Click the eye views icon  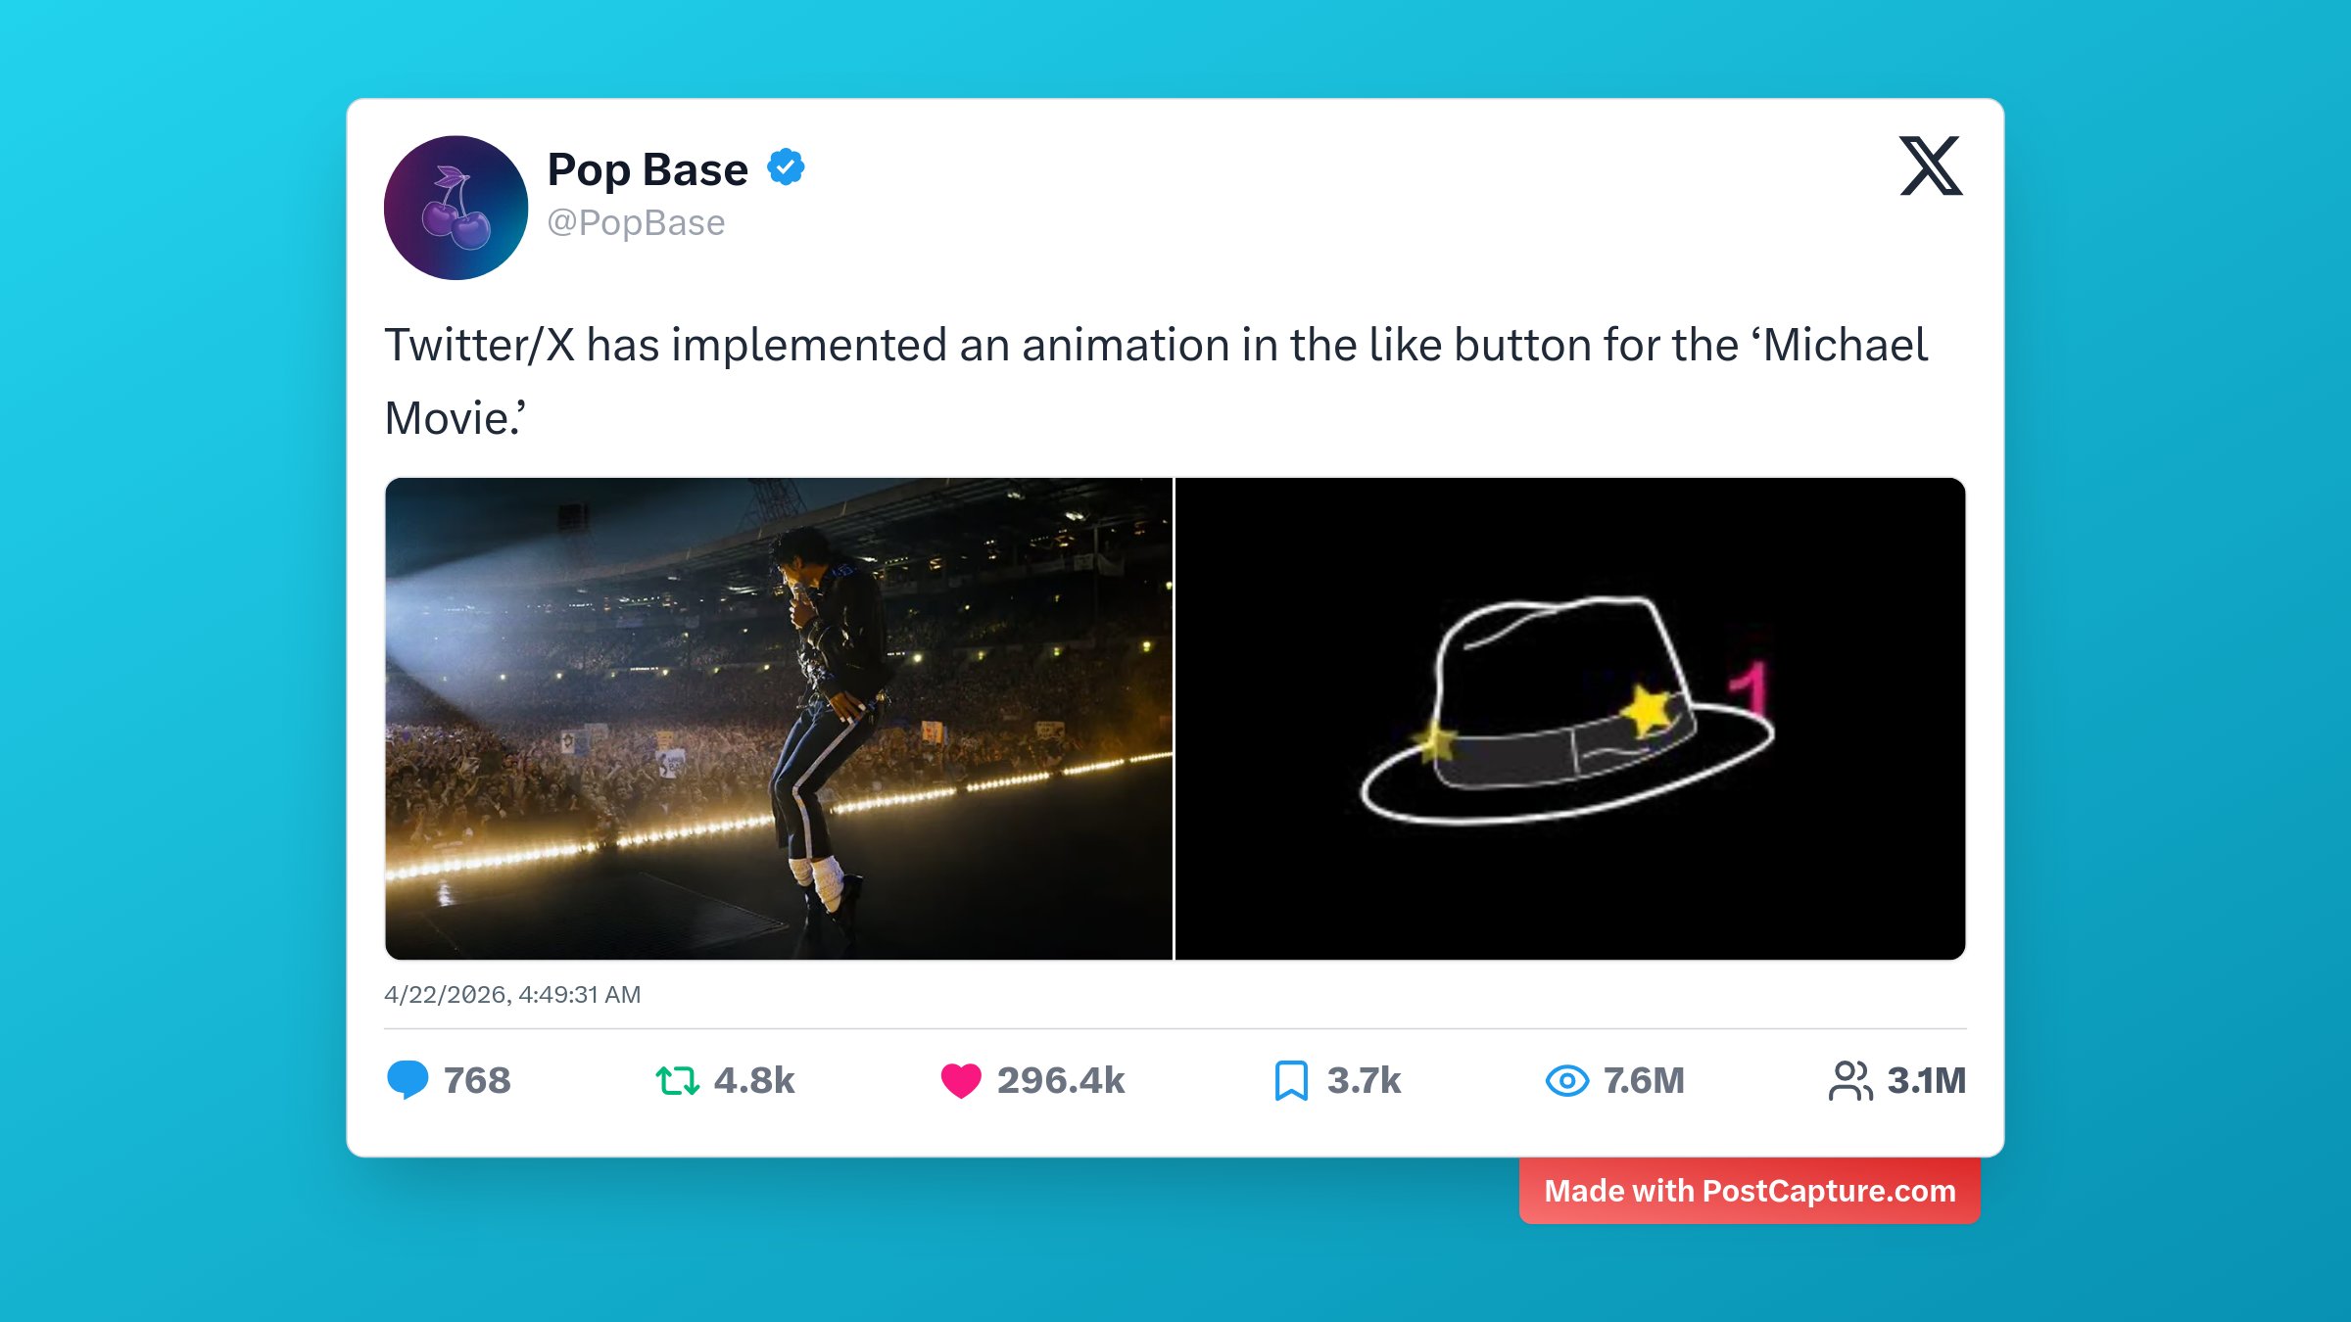click(x=1567, y=1080)
